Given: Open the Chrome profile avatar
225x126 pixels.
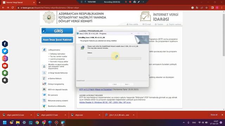Looking at the screenshot, I should tap(217, 8).
